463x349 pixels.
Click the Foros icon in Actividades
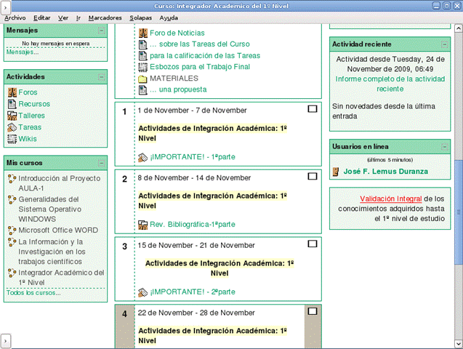[x=12, y=92]
